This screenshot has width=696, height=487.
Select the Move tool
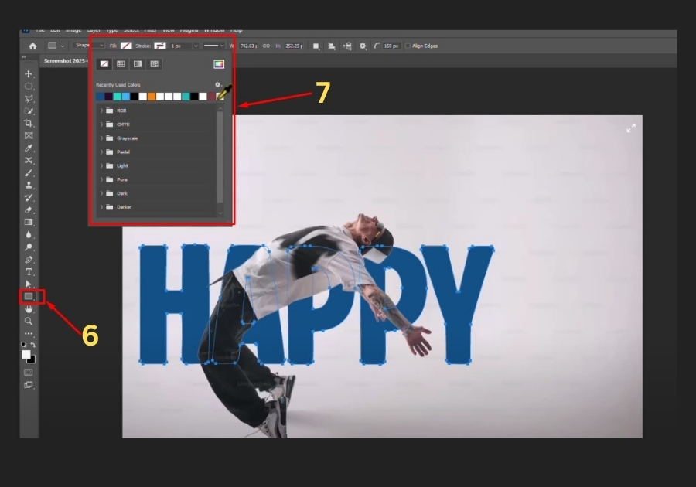pos(29,73)
